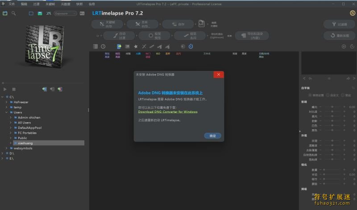Stop preview playback with stop button
The width and height of the screenshot is (357, 210).
click(14, 90)
